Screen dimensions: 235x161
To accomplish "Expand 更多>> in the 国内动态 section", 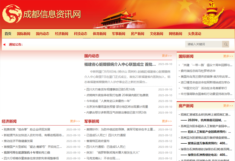I will point(167,56).
